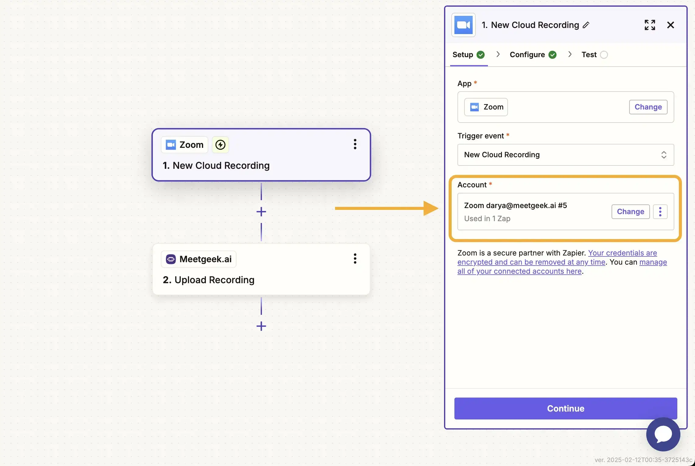Click the pencil icon to rename the step
Screen dimensions: 695x466
point(586,25)
